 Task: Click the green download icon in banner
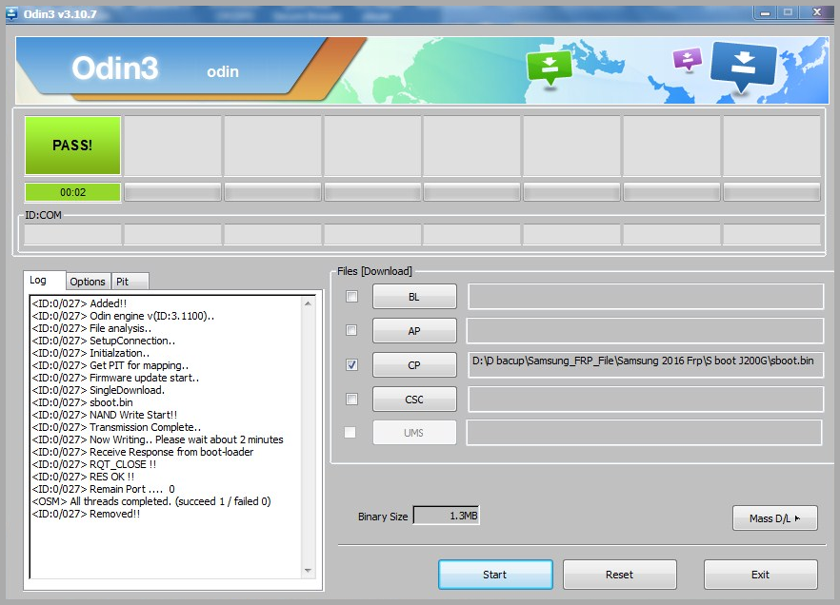coord(550,68)
